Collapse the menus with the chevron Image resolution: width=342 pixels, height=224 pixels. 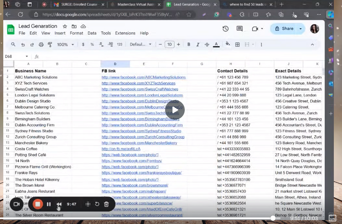[x=312, y=45]
